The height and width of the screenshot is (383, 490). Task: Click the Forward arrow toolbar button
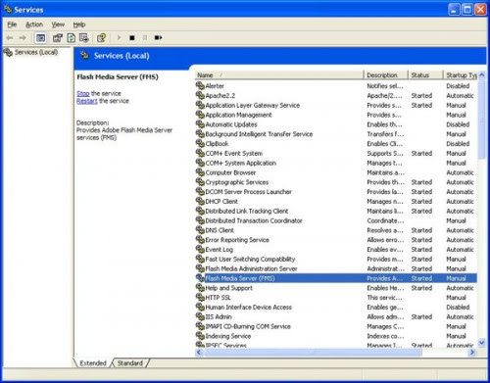23,38
